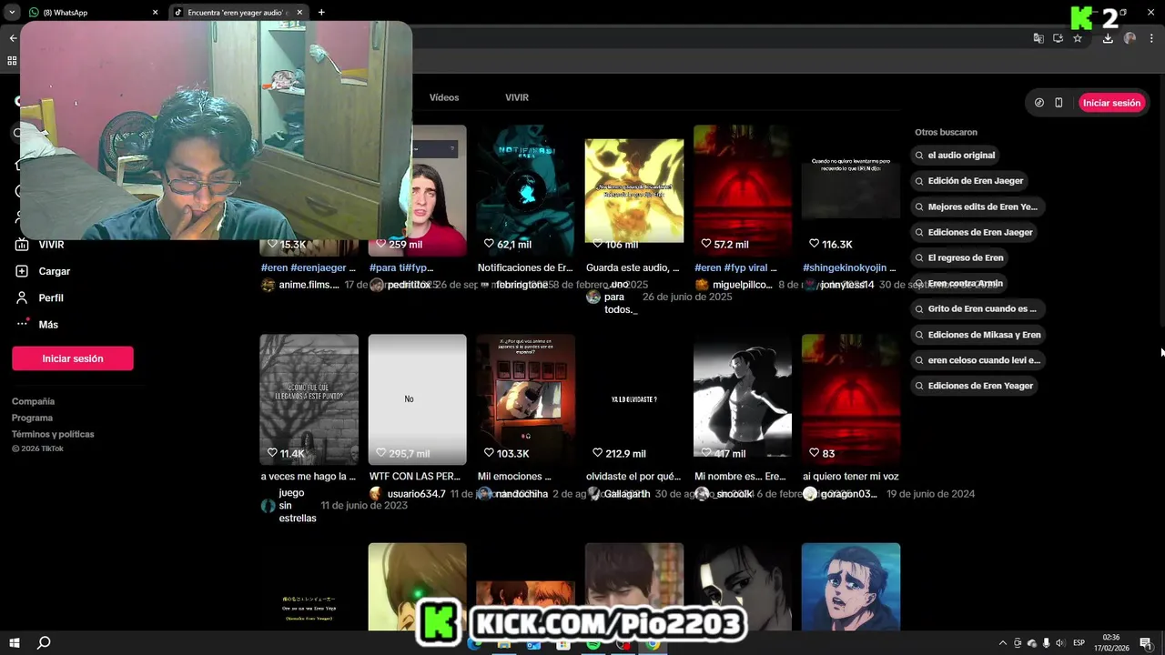
Task: Select suggestion 'Edición de Eren Jaeger'
Action: tap(969, 181)
